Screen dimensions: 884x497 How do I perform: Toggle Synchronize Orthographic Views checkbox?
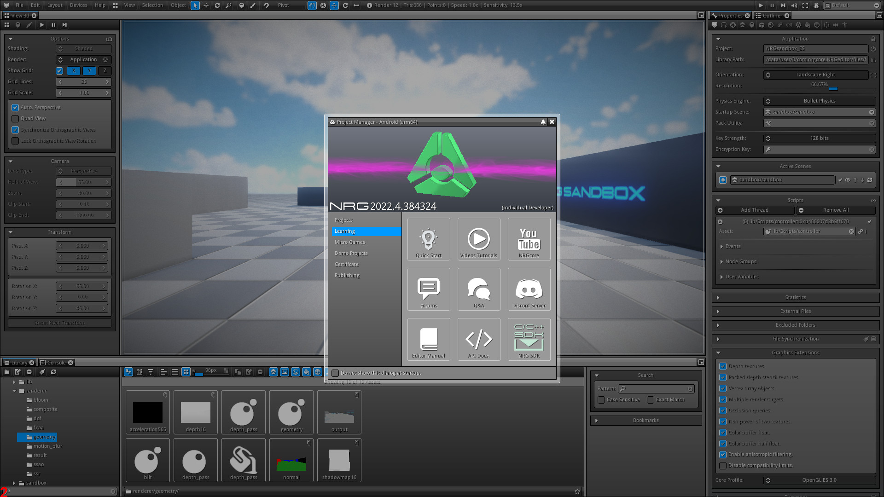(15, 130)
